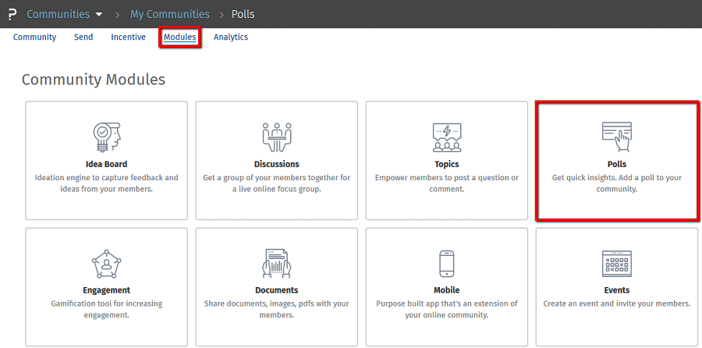
Task: Switch to the Modules tab
Action: coord(179,37)
